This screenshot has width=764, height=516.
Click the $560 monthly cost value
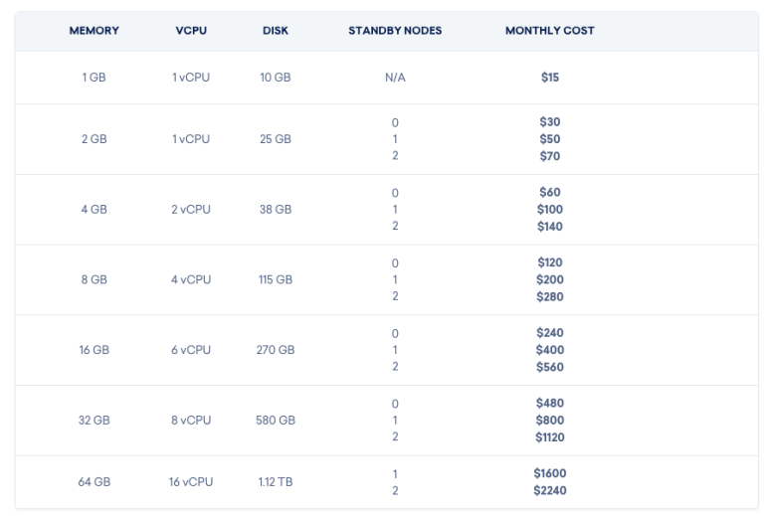pyautogui.click(x=549, y=367)
